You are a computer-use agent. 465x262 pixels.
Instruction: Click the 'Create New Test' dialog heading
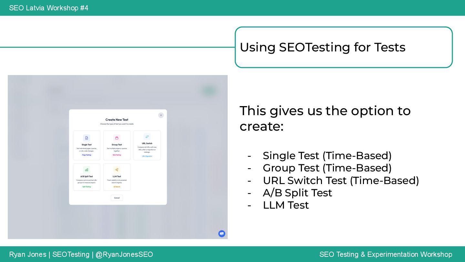[117, 120]
